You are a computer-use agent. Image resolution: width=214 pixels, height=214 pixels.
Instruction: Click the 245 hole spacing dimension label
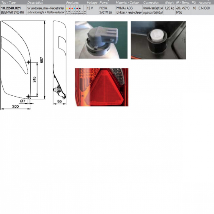click(x=34, y=79)
